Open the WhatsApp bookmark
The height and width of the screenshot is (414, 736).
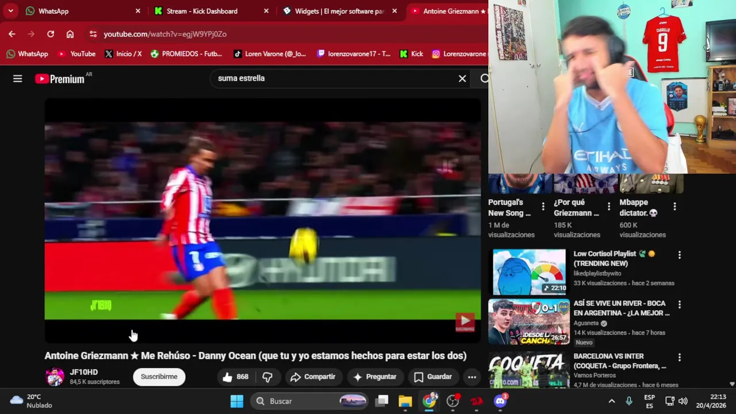pyautogui.click(x=28, y=53)
